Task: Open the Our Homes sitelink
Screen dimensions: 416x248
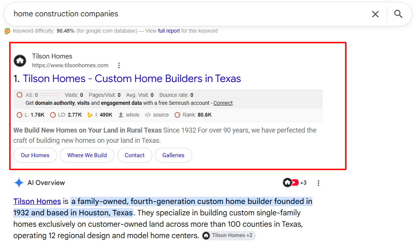Action: [35, 155]
